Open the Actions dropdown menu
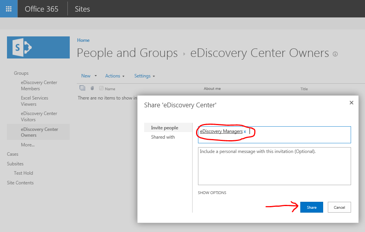 [115, 76]
